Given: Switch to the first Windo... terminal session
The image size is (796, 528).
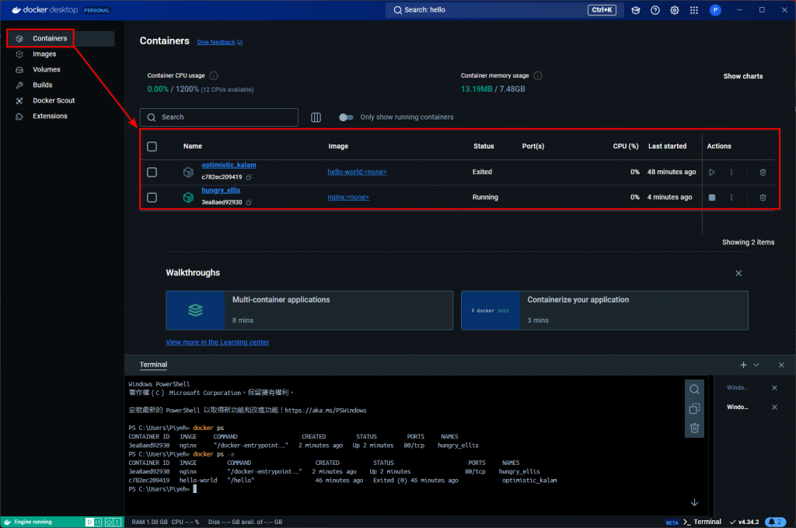Looking at the screenshot, I should pyautogui.click(x=737, y=388).
